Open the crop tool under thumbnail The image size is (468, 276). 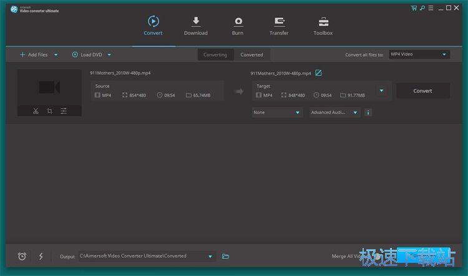click(49, 111)
